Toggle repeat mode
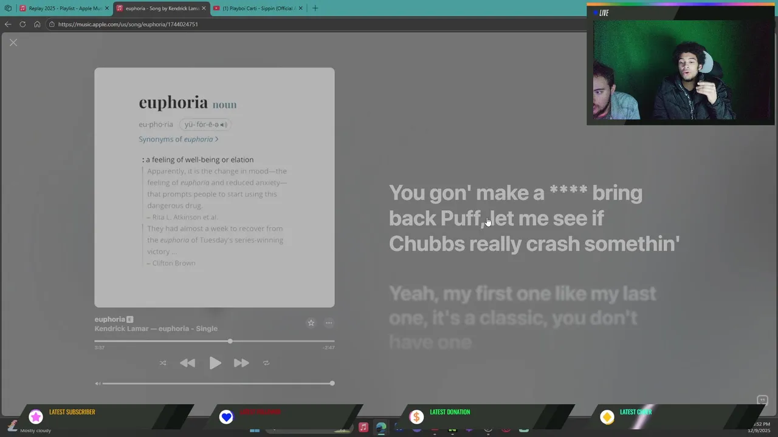 (266, 363)
